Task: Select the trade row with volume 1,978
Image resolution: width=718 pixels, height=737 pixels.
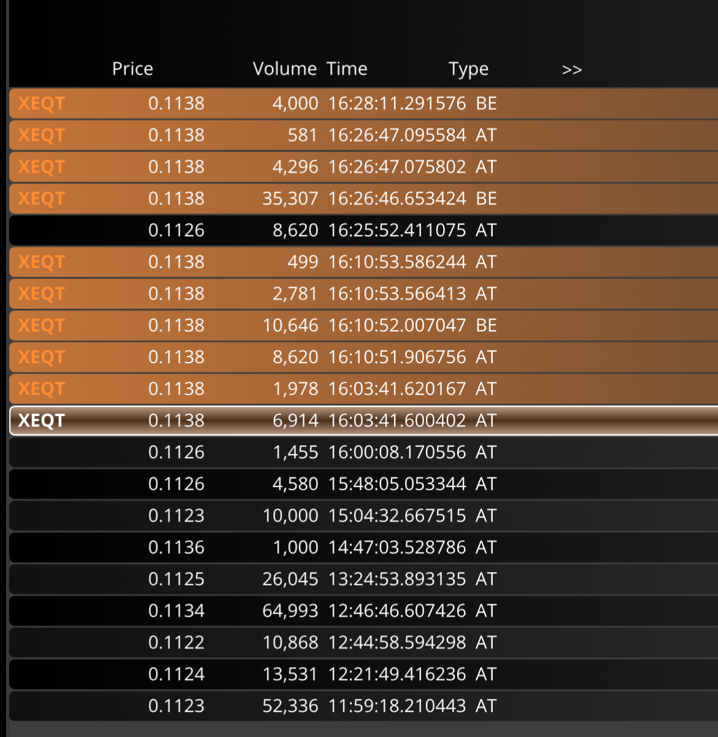Action: [x=363, y=388]
